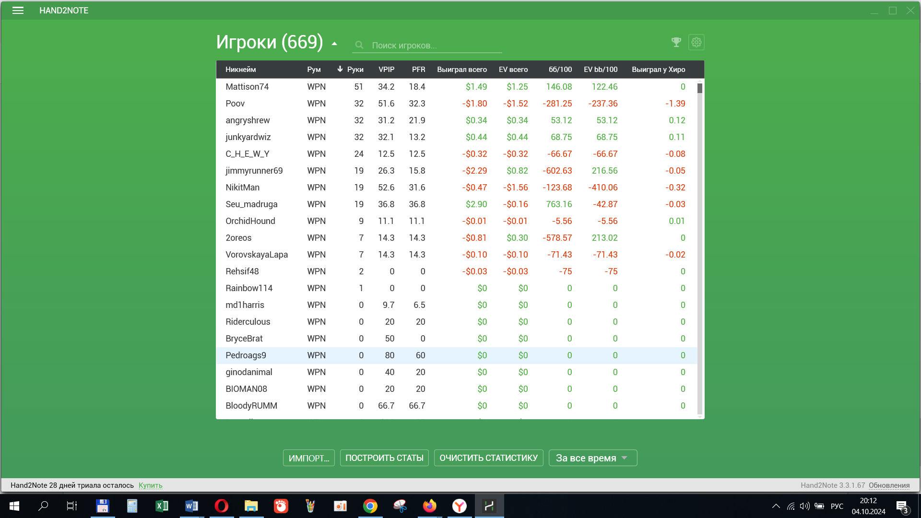This screenshot has height=518, width=921.
Task: Open Excel from the taskbar
Action: point(162,506)
